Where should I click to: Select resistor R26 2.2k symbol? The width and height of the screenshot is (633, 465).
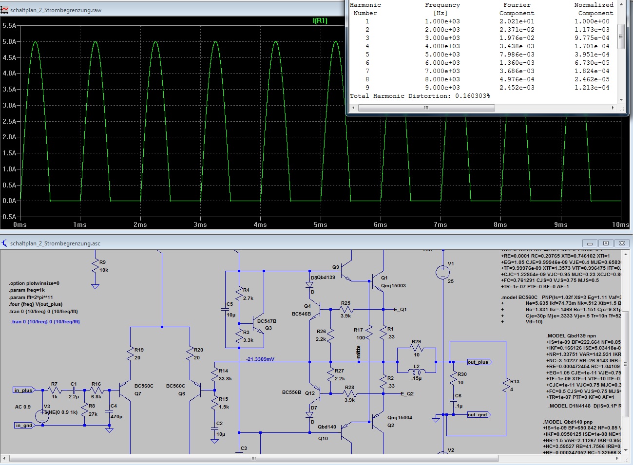click(330, 335)
